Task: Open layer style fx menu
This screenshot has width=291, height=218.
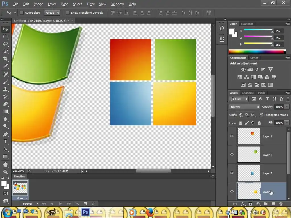Action: click(243, 204)
